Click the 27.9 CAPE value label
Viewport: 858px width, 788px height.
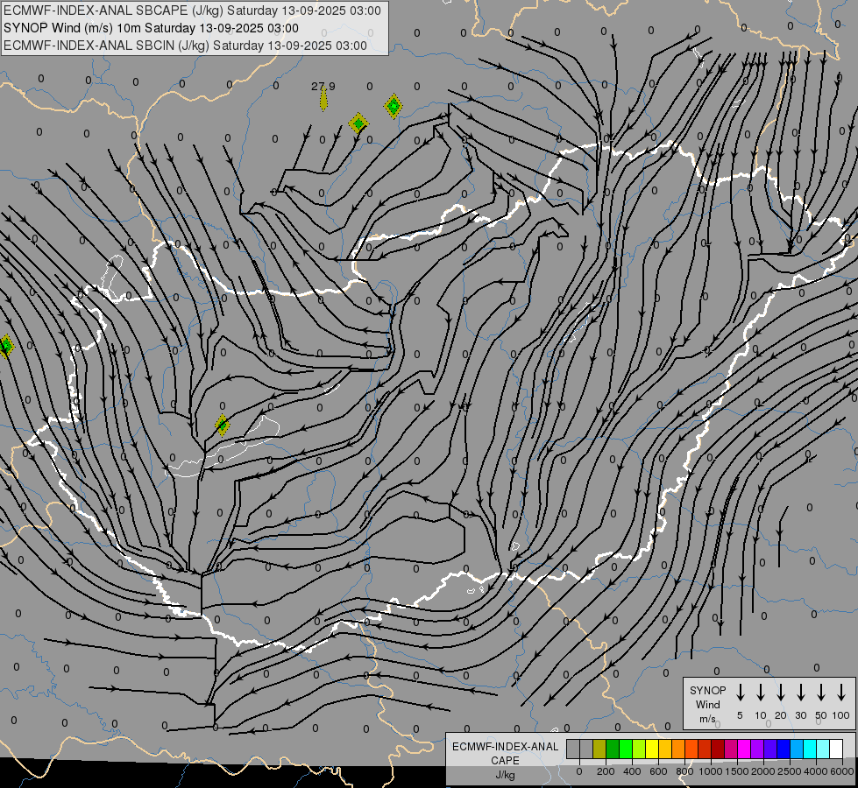click(323, 87)
